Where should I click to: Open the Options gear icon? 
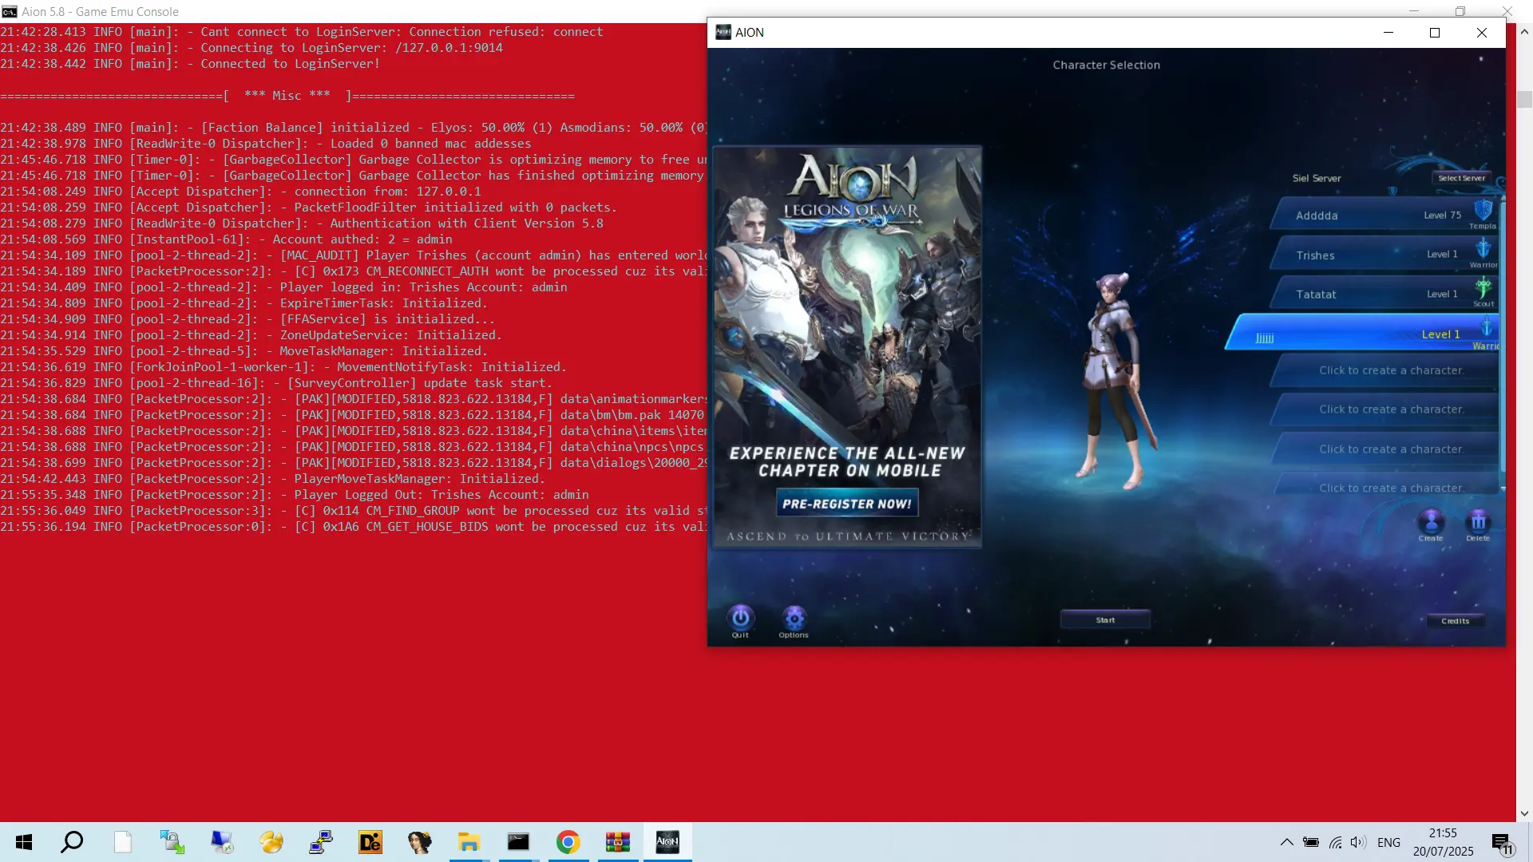794,618
